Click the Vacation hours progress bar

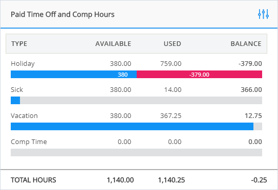pos(136,126)
